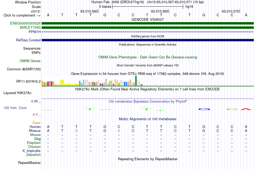Click the RepeatMasker track label
254x169 pixels.
pyautogui.click(x=29, y=163)
